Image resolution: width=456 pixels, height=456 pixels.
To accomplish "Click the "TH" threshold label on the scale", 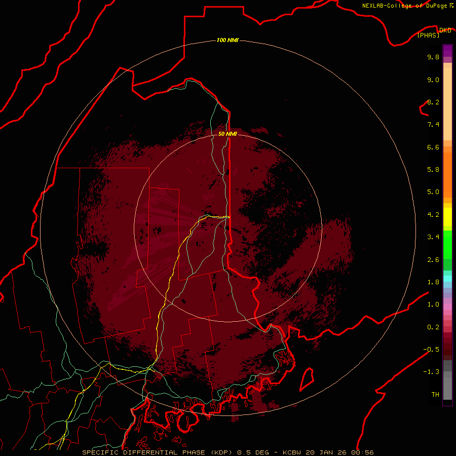I will pos(435,395).
